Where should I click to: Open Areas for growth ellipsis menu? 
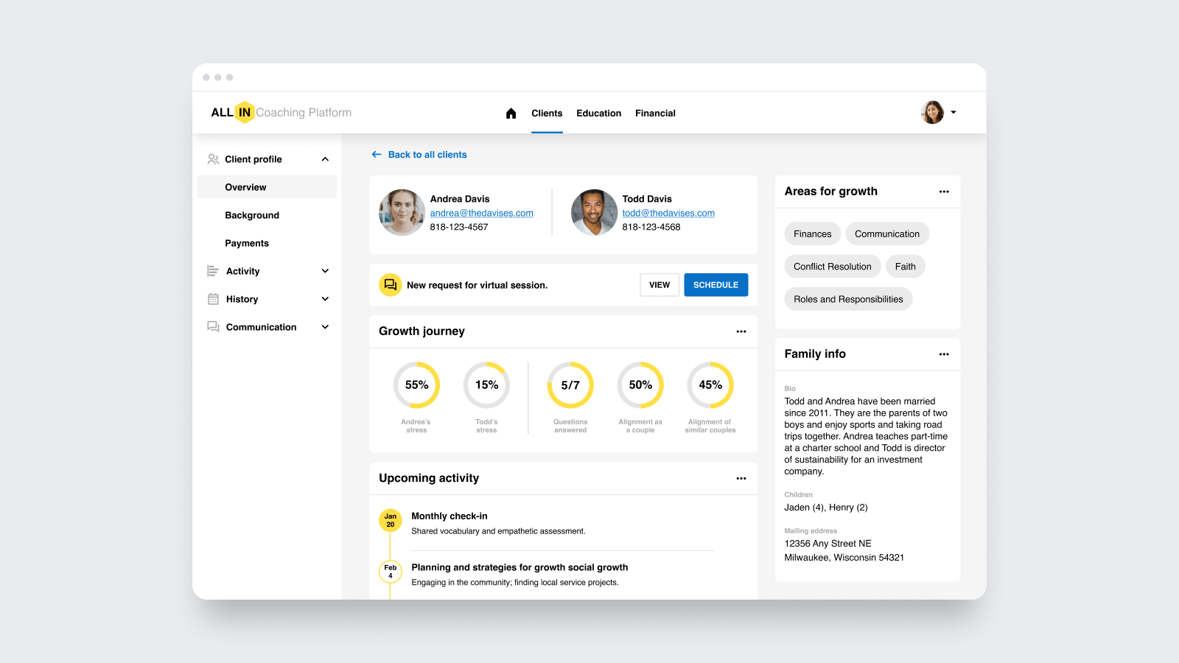[943, 192]
